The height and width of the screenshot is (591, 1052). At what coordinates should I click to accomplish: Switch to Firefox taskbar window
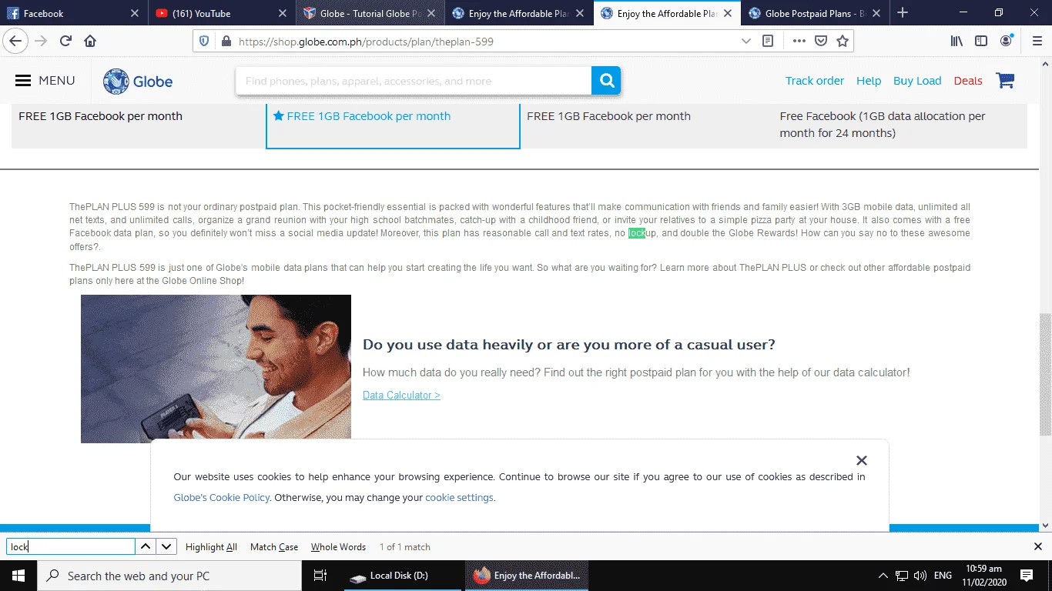tap(527, 576)
